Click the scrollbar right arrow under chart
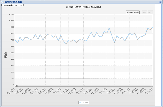This screenshot has height=107, width=163. pyautogui.click(x=151, y=86)
